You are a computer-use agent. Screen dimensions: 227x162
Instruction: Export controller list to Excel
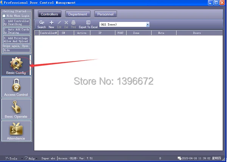(88, 24)
